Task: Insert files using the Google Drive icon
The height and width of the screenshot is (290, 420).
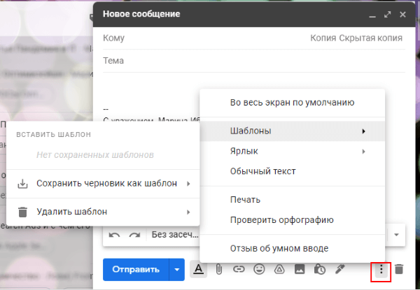Action: click(x=279, y=270)
